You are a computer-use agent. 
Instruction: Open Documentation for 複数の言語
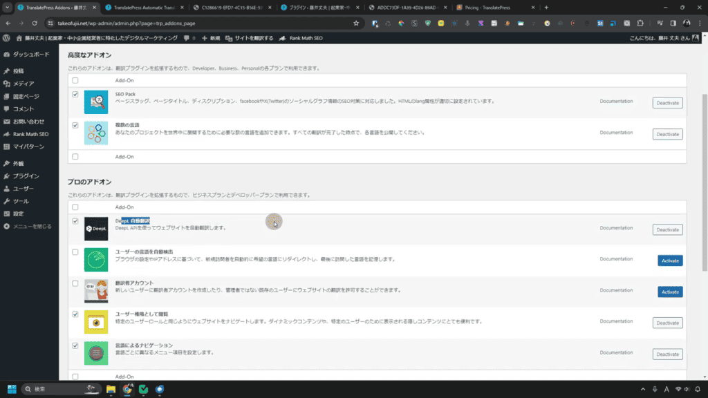[616, 132]
